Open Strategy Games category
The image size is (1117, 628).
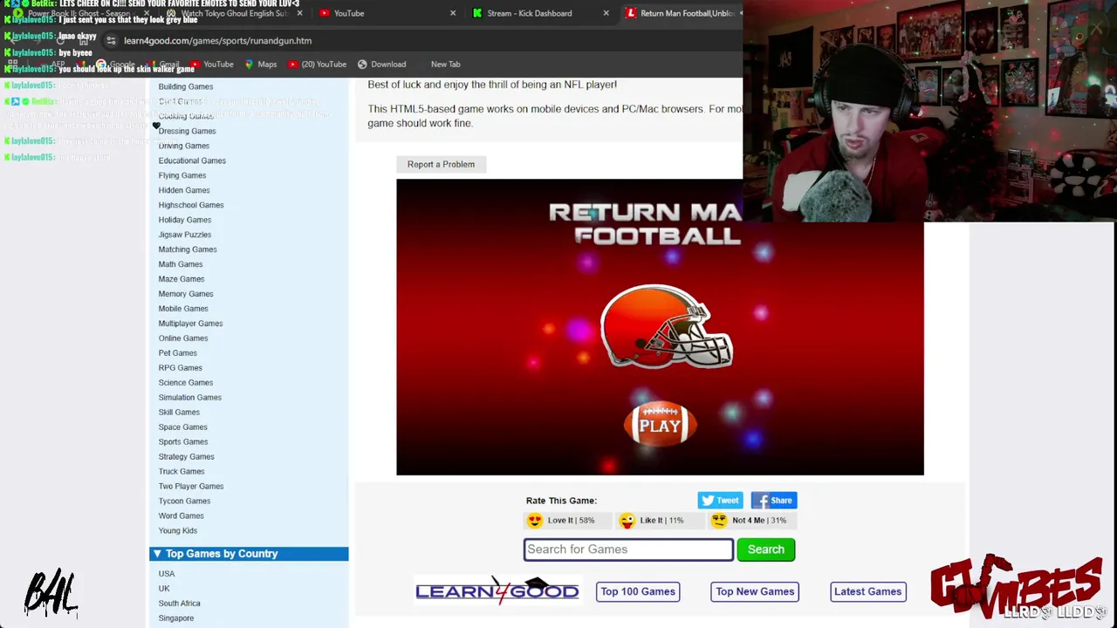(186, 457)
